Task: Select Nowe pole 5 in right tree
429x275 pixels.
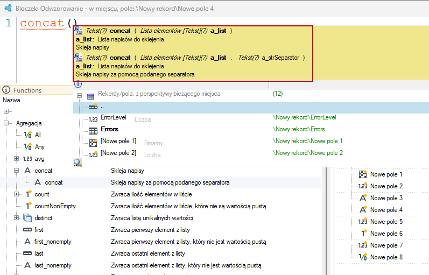Action: [386, 221]
